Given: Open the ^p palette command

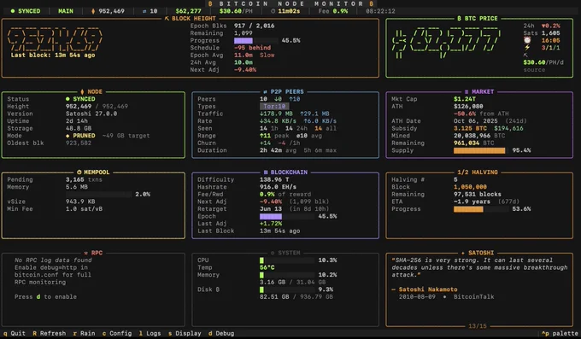Looking at the screenshot, I should [560, 333].
